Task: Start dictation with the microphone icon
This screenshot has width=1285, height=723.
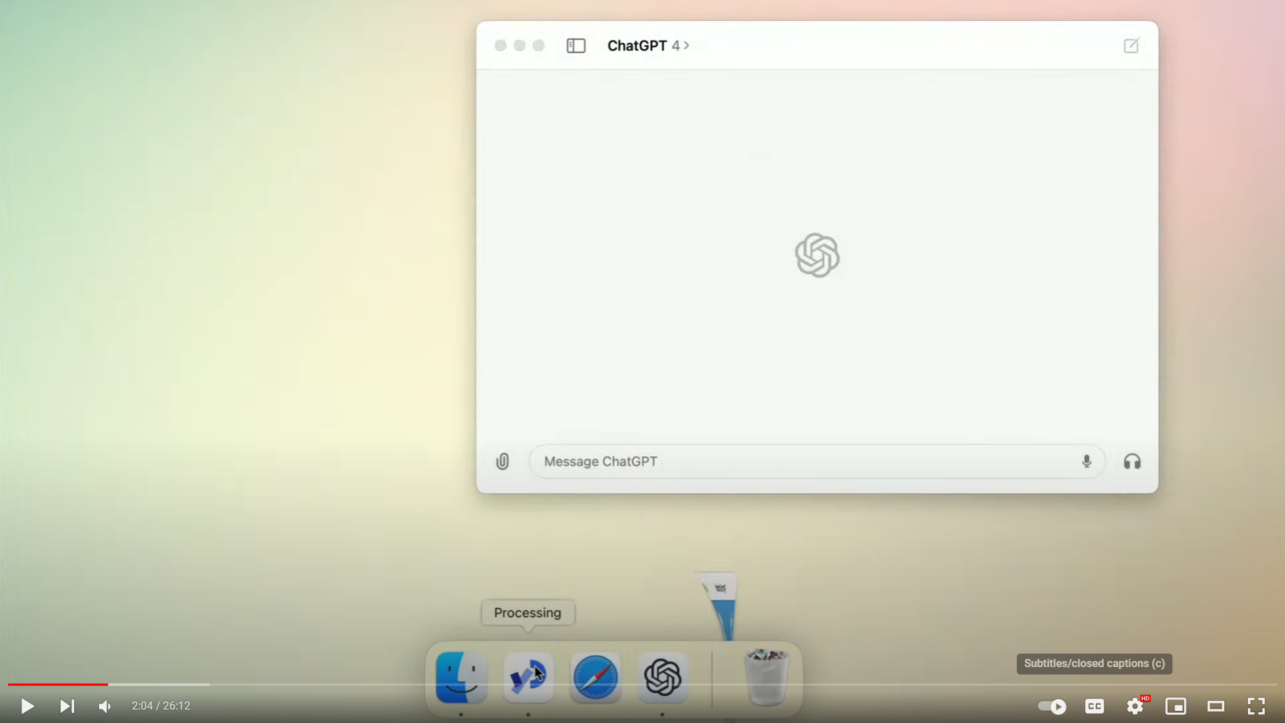Action: pyautogui.click(x=1086, y=462)
